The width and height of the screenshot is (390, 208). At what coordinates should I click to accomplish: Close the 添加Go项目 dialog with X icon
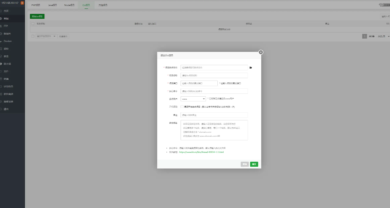pos(261,52)
